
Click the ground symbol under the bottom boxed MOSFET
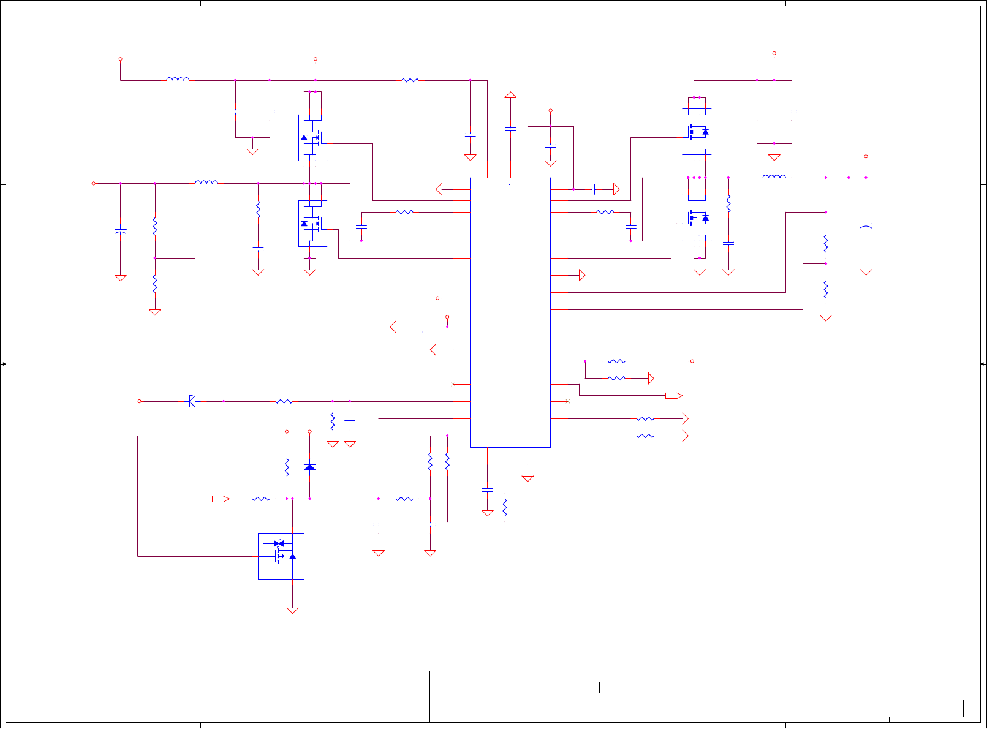coord(293,610)
